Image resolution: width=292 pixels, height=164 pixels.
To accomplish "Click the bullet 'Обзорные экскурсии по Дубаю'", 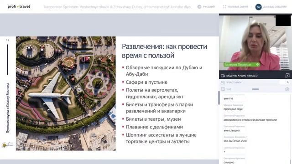I will click(x=164, y=71).
